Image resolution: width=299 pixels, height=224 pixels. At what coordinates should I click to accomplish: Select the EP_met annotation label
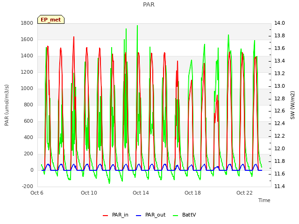51,20
